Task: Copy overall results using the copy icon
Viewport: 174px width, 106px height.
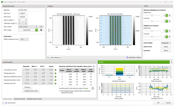Action: click(x=92, y=88)
